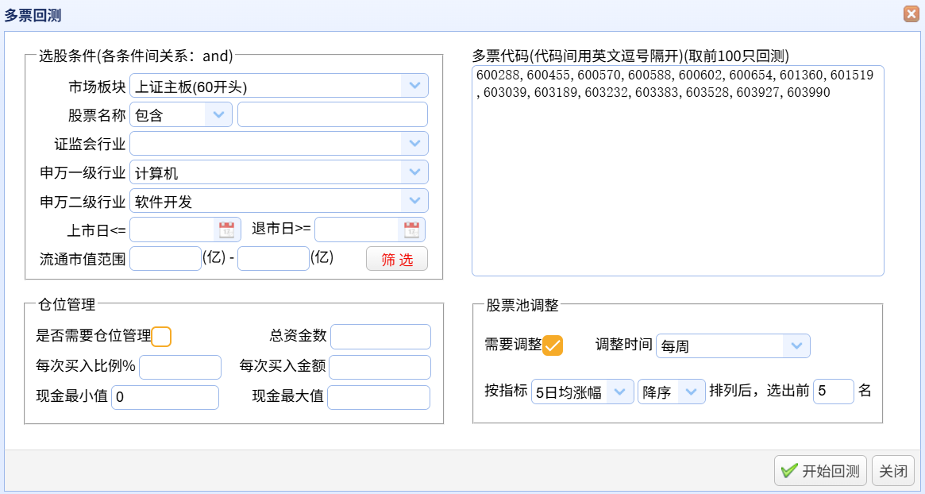Close the multi-stock backtest dialog
925x494 pixels.
[x=911, y=14]
